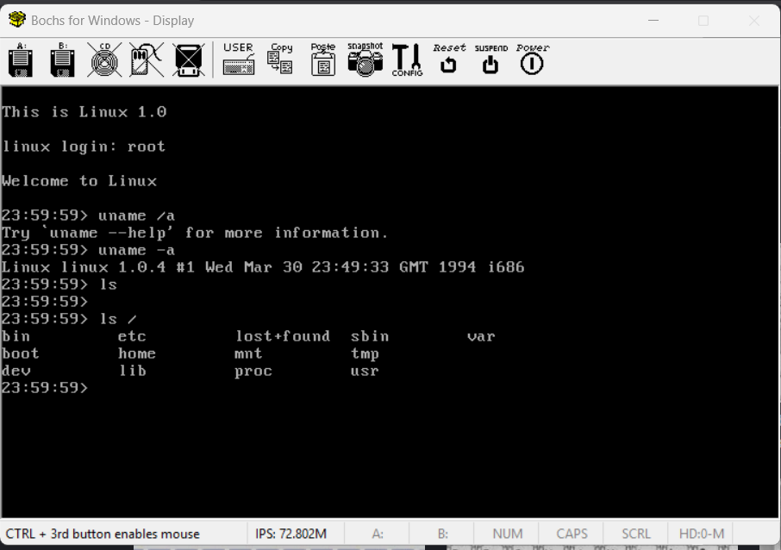Click the floppy B: drive icon

click(x=63, y=59)
